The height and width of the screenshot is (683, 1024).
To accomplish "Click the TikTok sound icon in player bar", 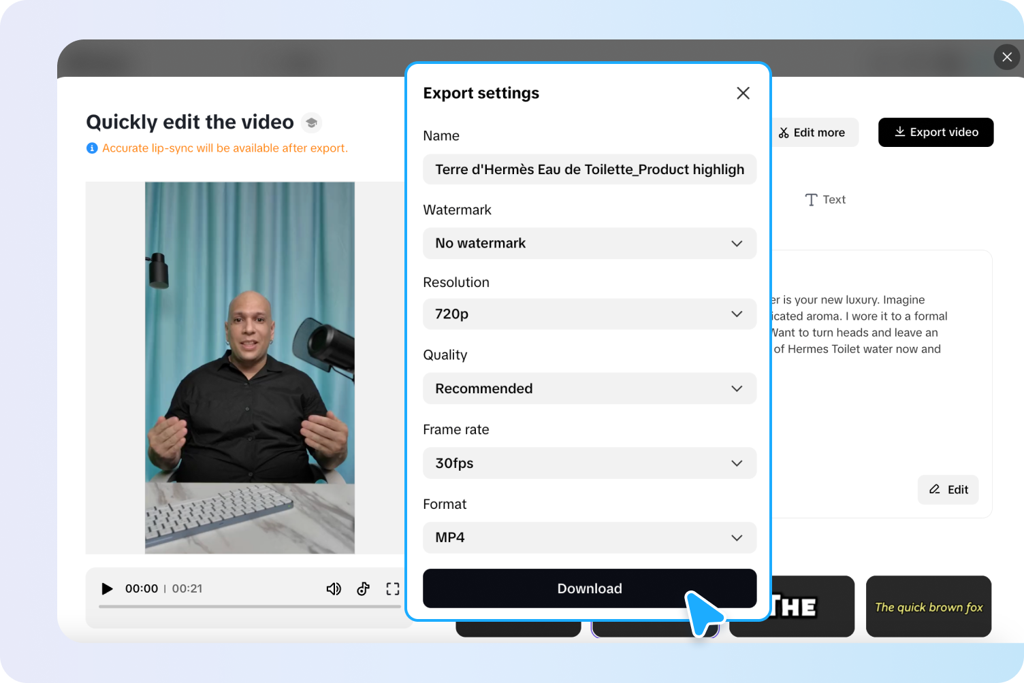I will [363, 588].
